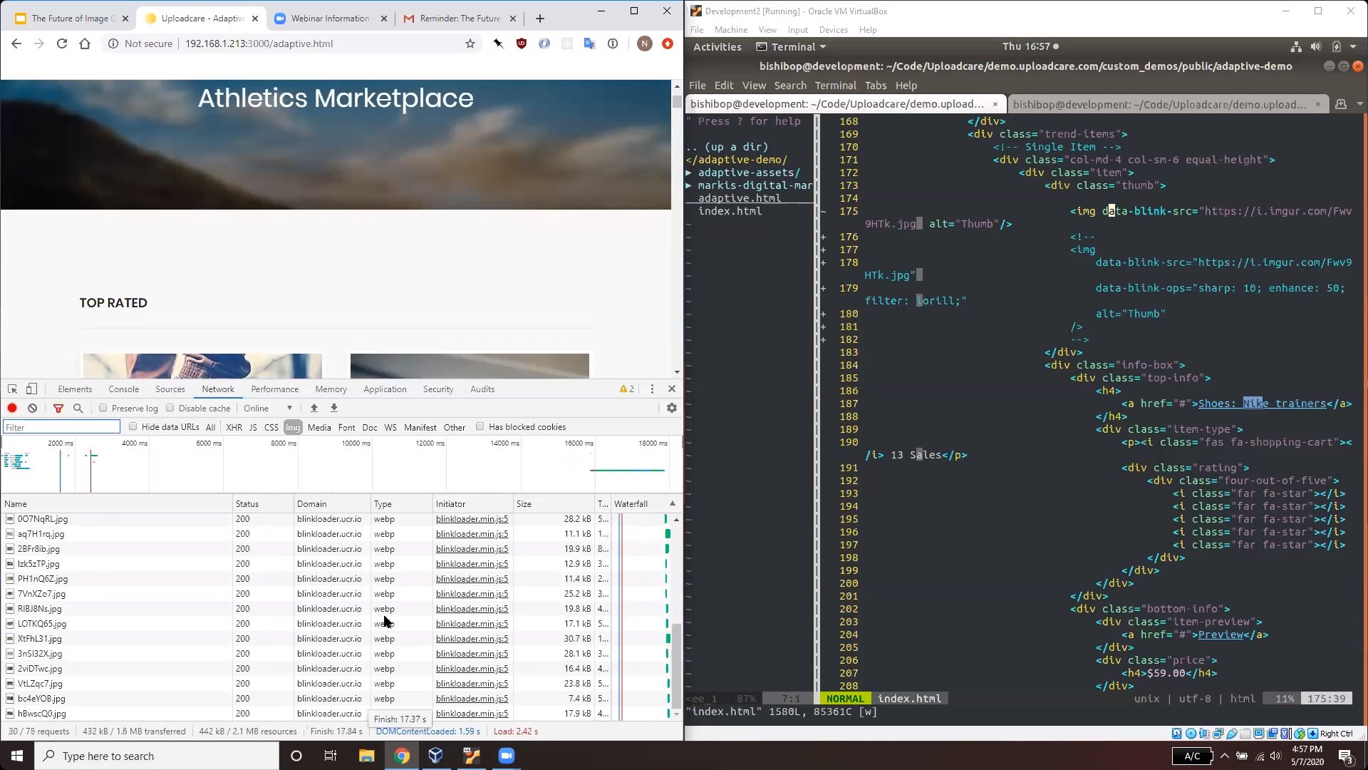Search within network requests (magnifier icon)

[78, 408]
